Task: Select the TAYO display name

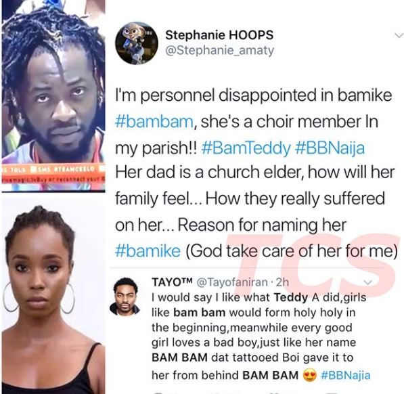Action: coord(172,282)
